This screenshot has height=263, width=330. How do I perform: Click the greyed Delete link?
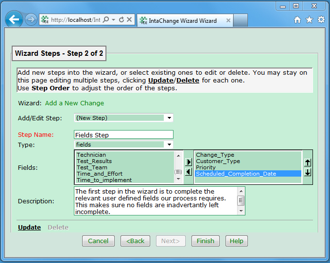58,227
